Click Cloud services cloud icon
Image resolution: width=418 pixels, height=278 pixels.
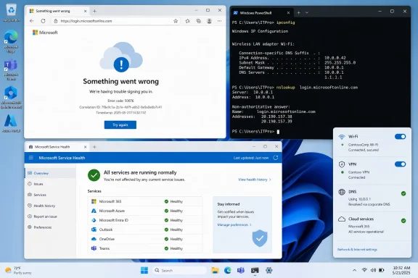click(x=342, y=219)
